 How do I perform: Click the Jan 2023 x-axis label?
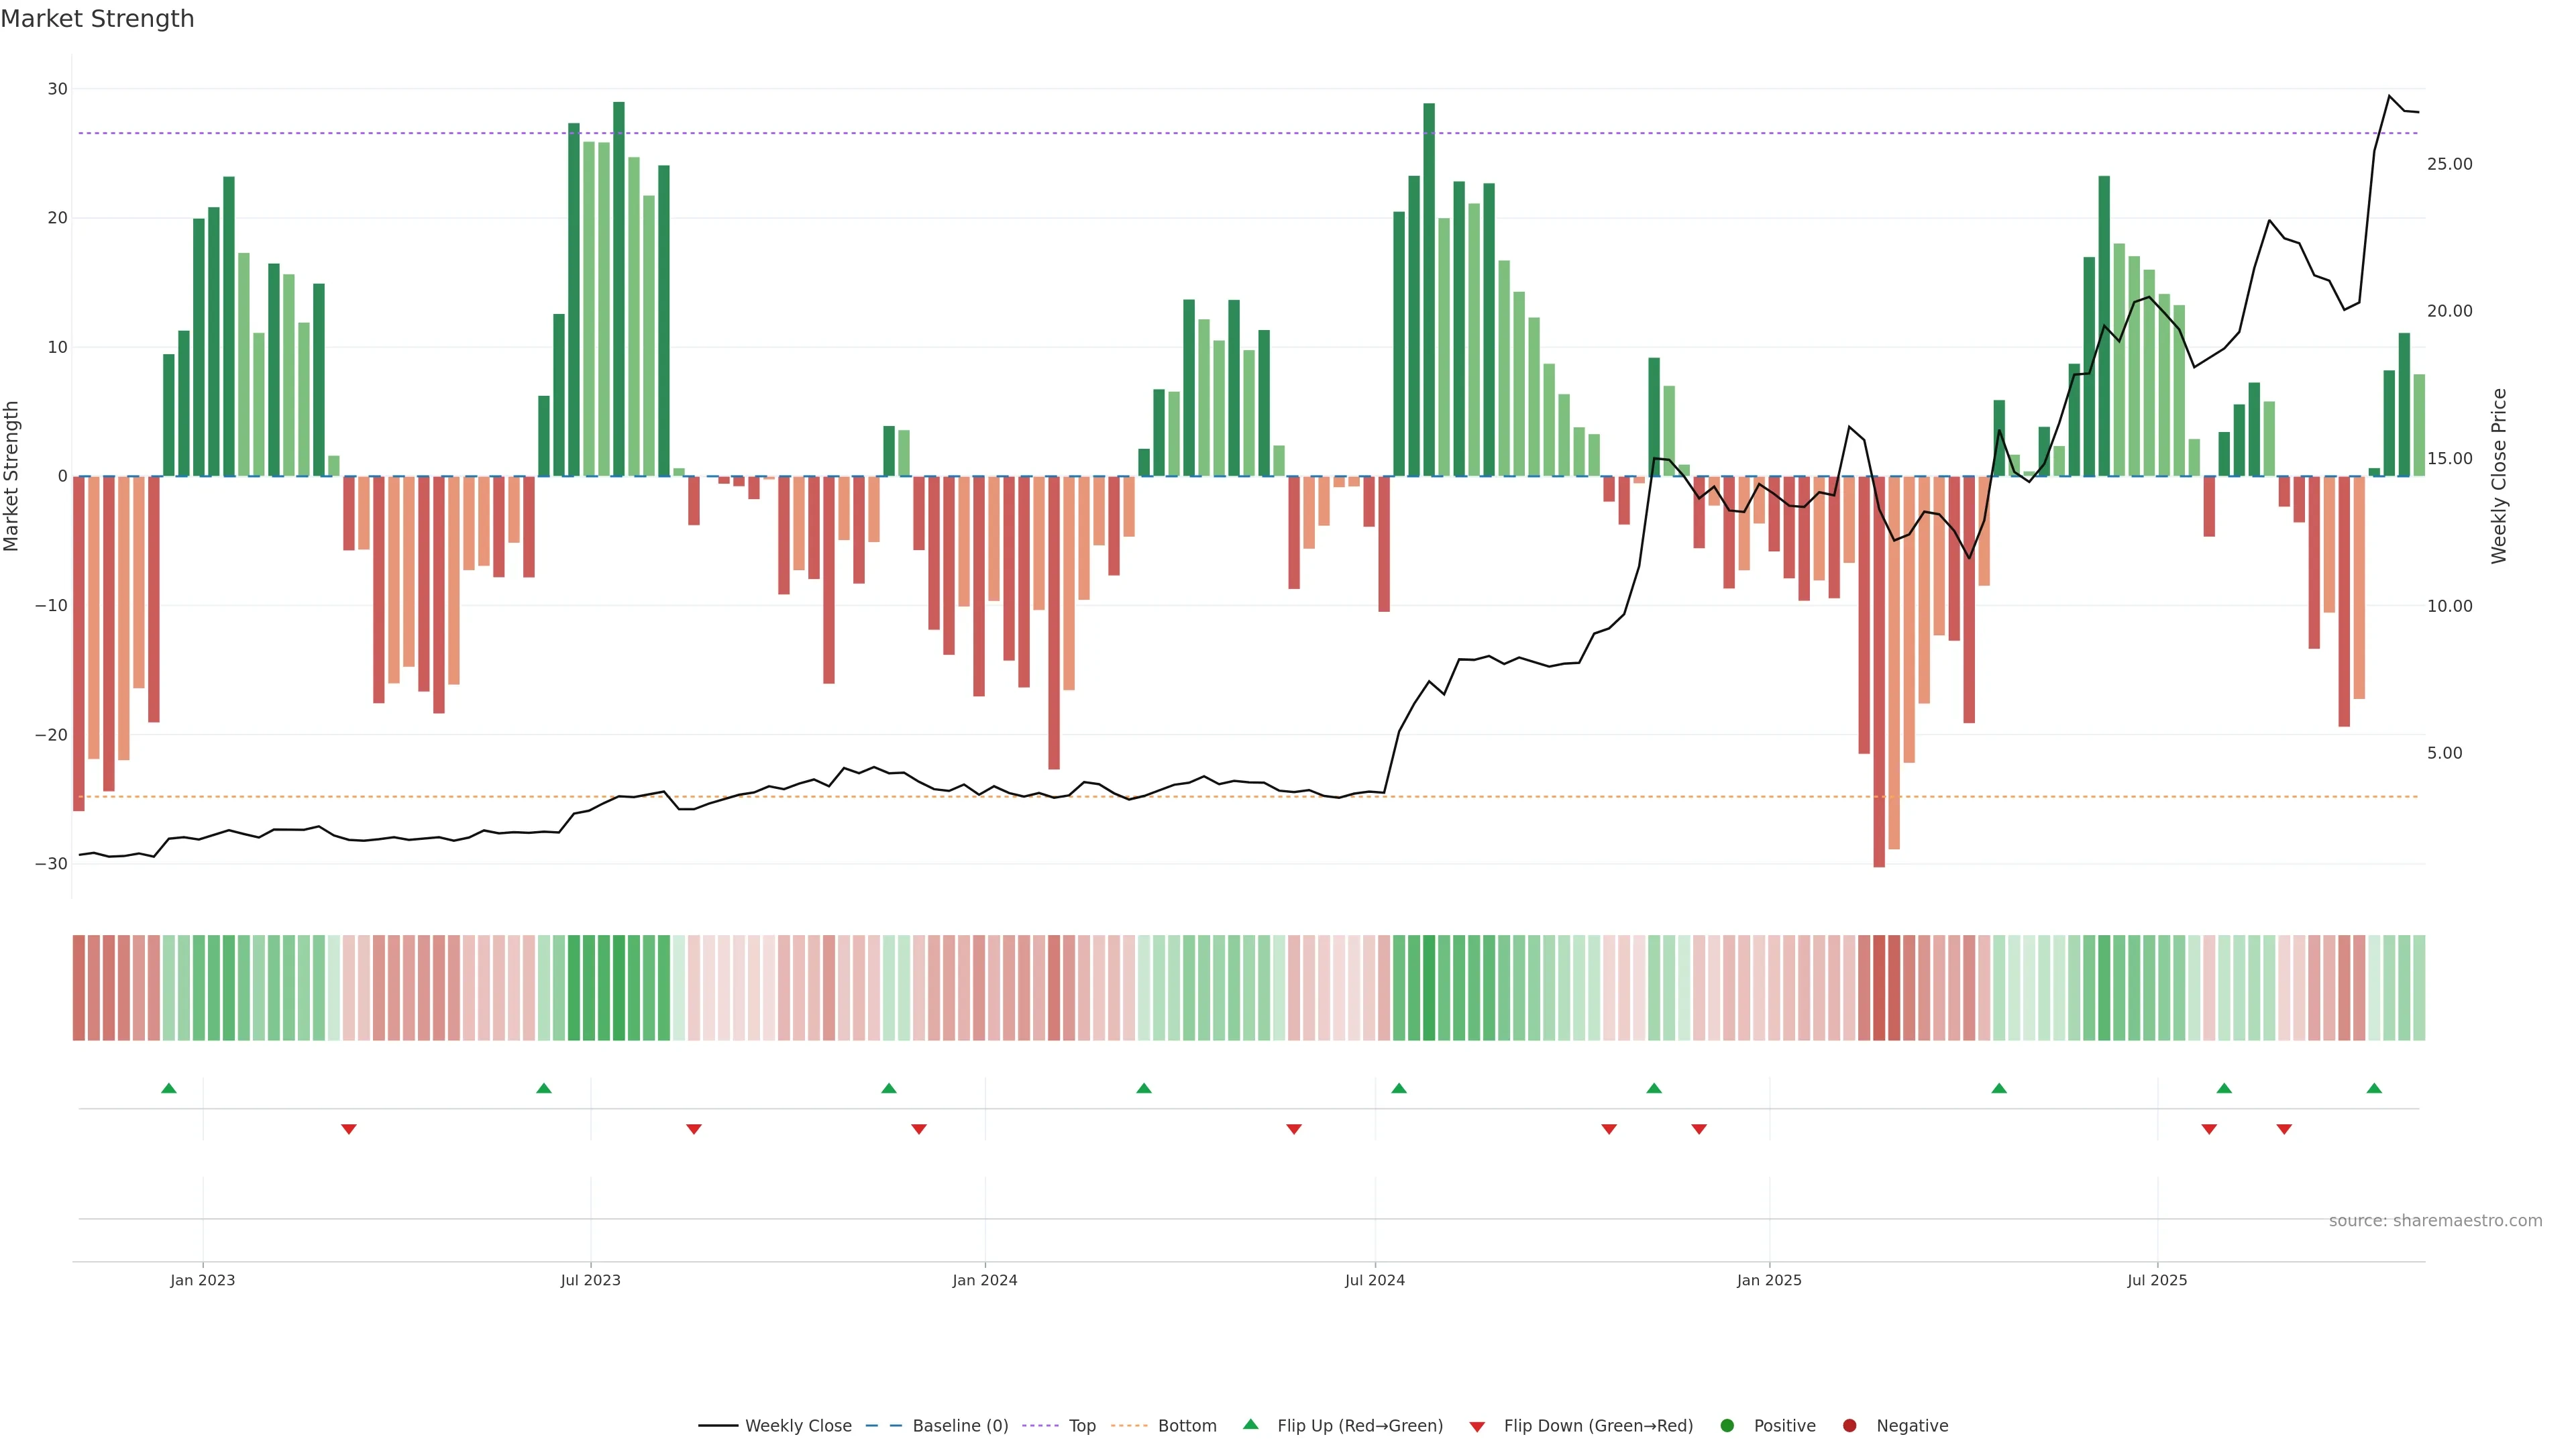click(203, 1280)
